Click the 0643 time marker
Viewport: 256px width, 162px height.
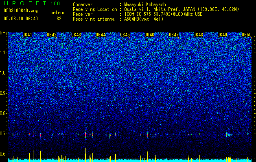coord(76,35)
